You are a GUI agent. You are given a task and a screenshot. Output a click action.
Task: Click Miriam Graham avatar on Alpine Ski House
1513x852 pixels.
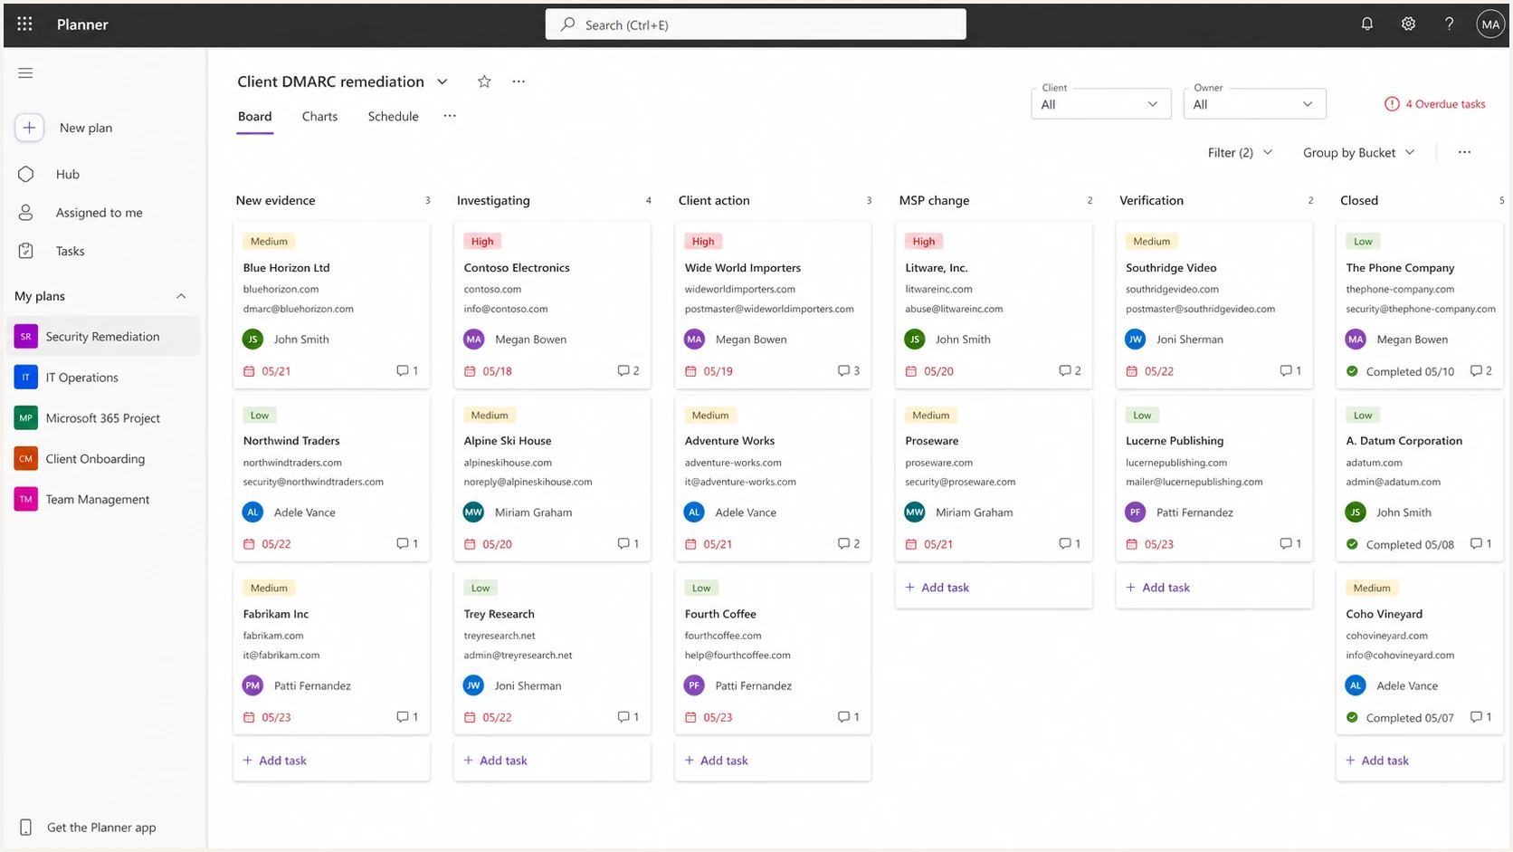click(x=473, y=512)
